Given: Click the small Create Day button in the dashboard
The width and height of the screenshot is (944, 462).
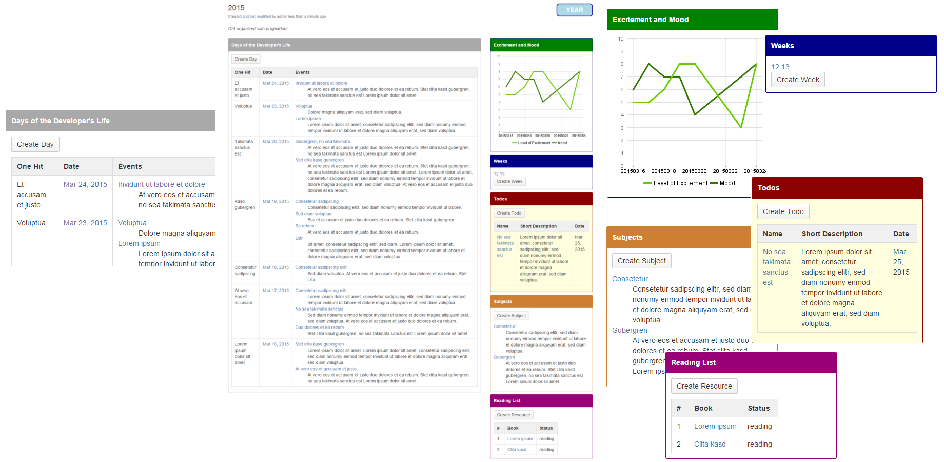Looking at the screenshot, I should pos(246,59).
